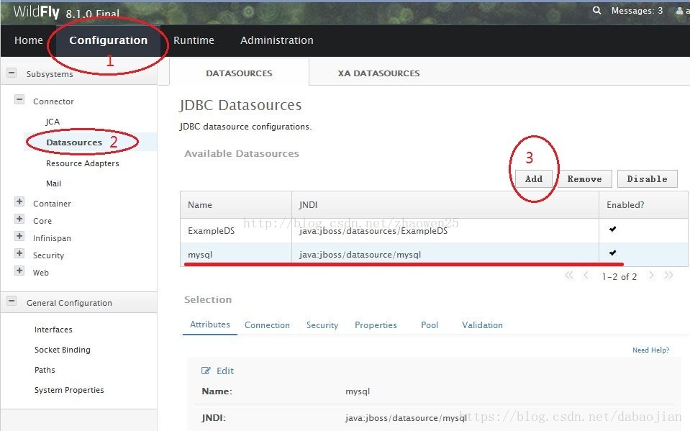Expand the Security tree node
This screenshot has height=431, width=690.
click(19, 253)
